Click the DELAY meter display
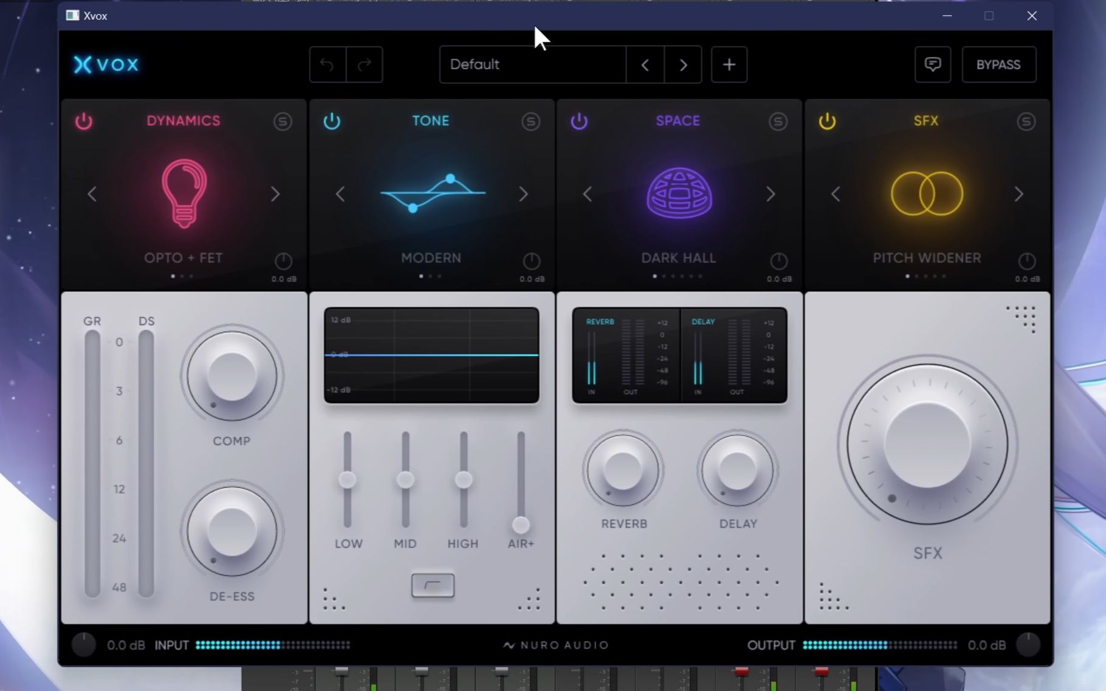Image resolution: width=1106 pixels, height=691 pixels. (x=734, y=356)
